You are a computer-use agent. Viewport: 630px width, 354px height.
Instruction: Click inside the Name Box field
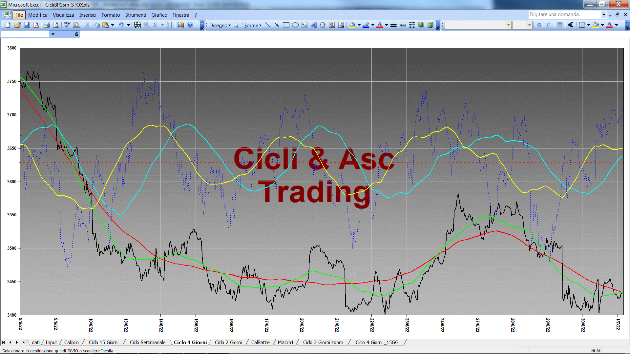click(x=25, y=34)
